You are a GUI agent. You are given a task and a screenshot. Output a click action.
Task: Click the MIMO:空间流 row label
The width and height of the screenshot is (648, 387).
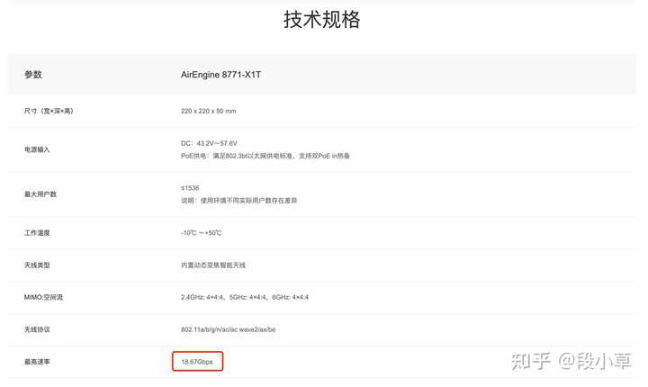click(x=43, y=297)
